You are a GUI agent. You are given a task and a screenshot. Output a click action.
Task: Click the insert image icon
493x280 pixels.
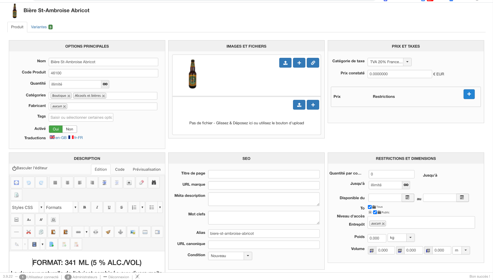(x=133, y=232)
